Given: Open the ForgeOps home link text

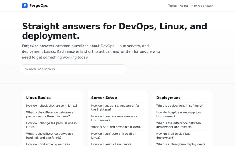Looking at the screenshot, I should 38,6.
